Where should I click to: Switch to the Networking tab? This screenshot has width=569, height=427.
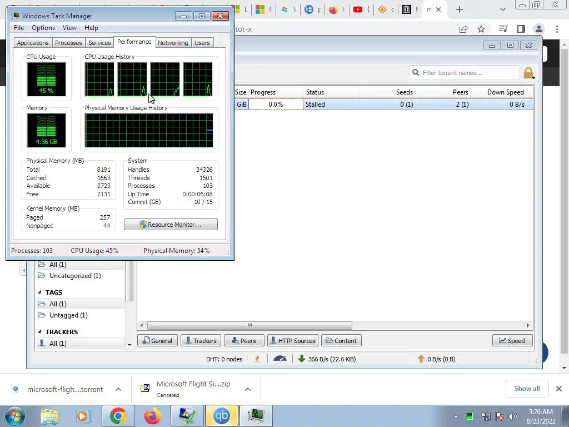pos(173,43)
